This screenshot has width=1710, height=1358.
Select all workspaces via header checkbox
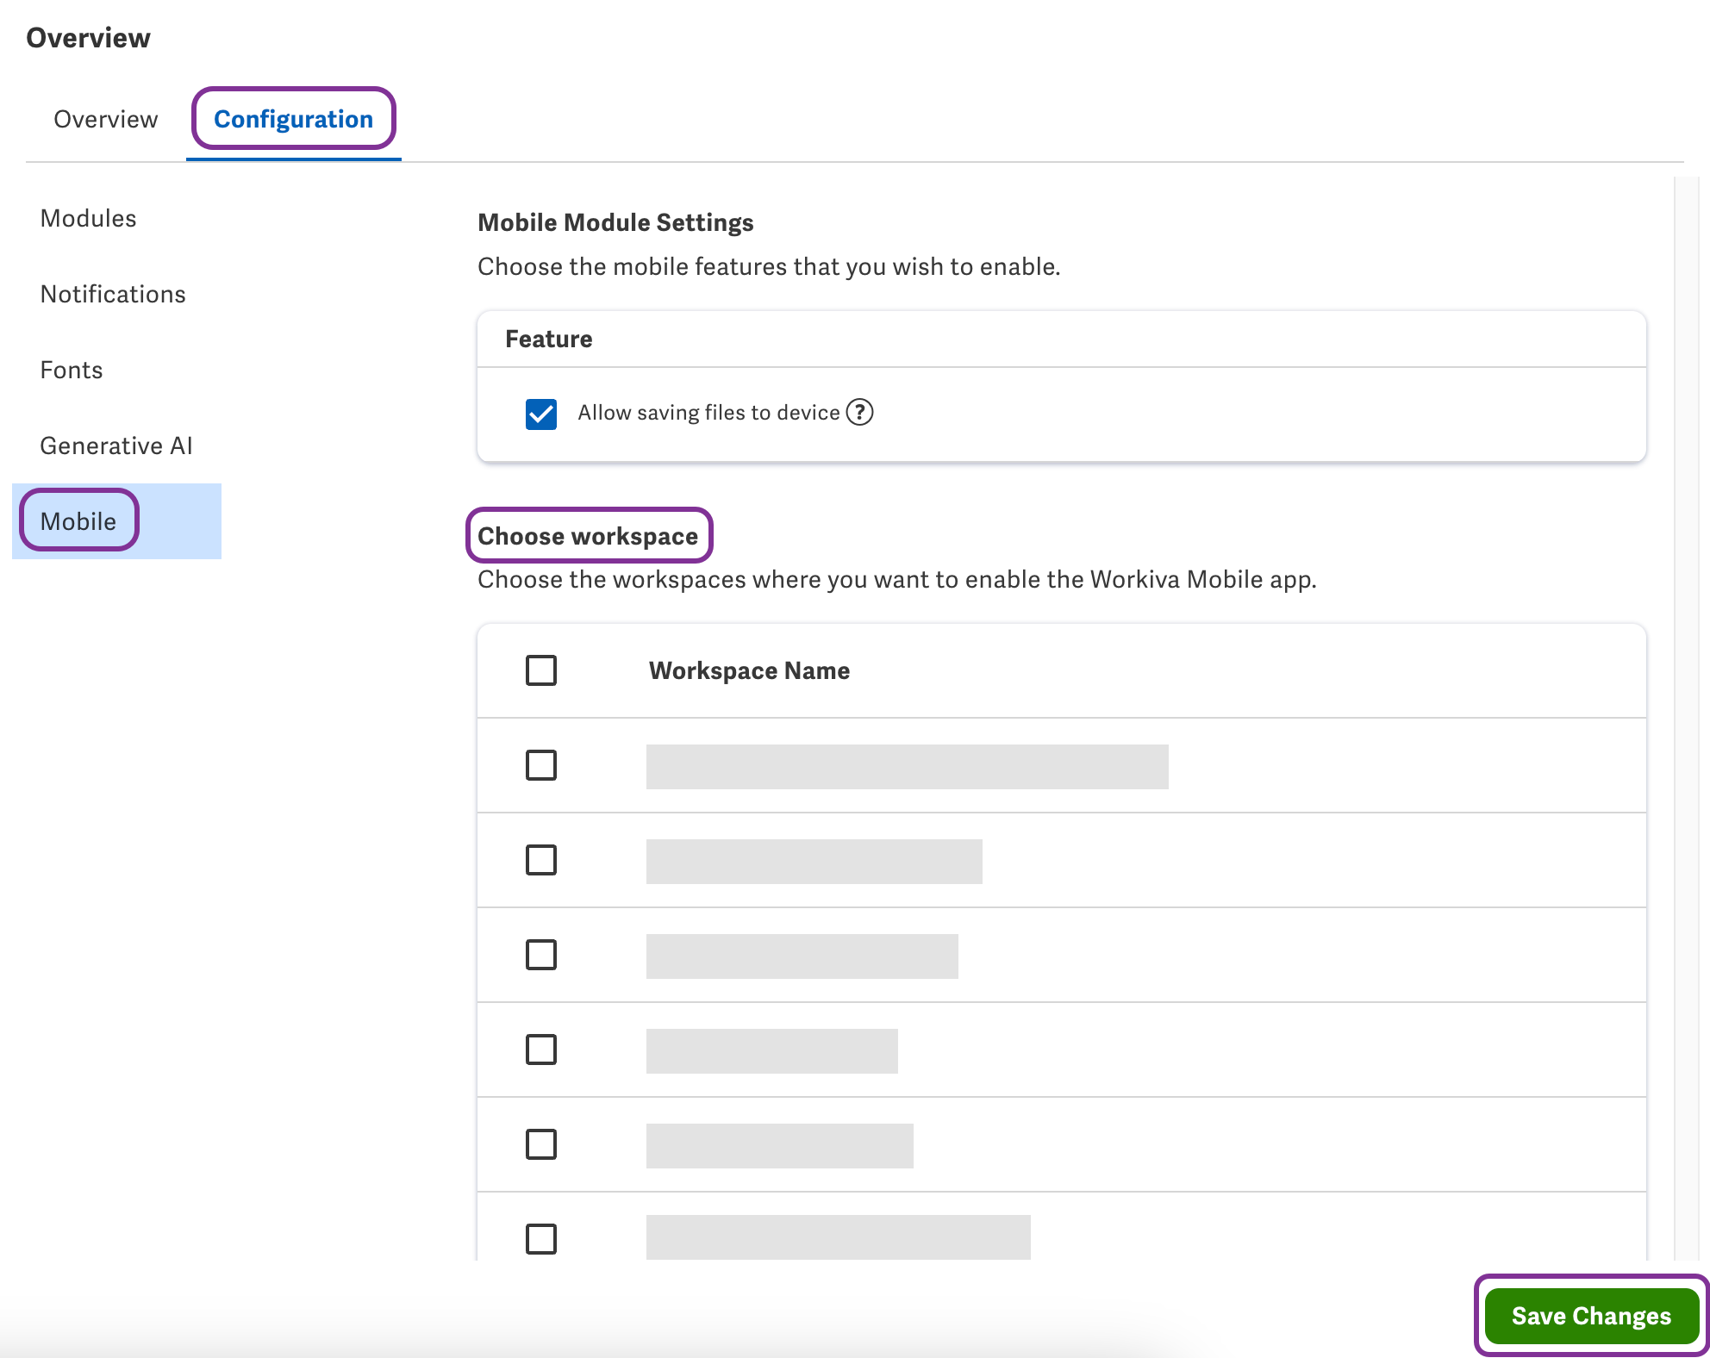(x=540, y=670)
